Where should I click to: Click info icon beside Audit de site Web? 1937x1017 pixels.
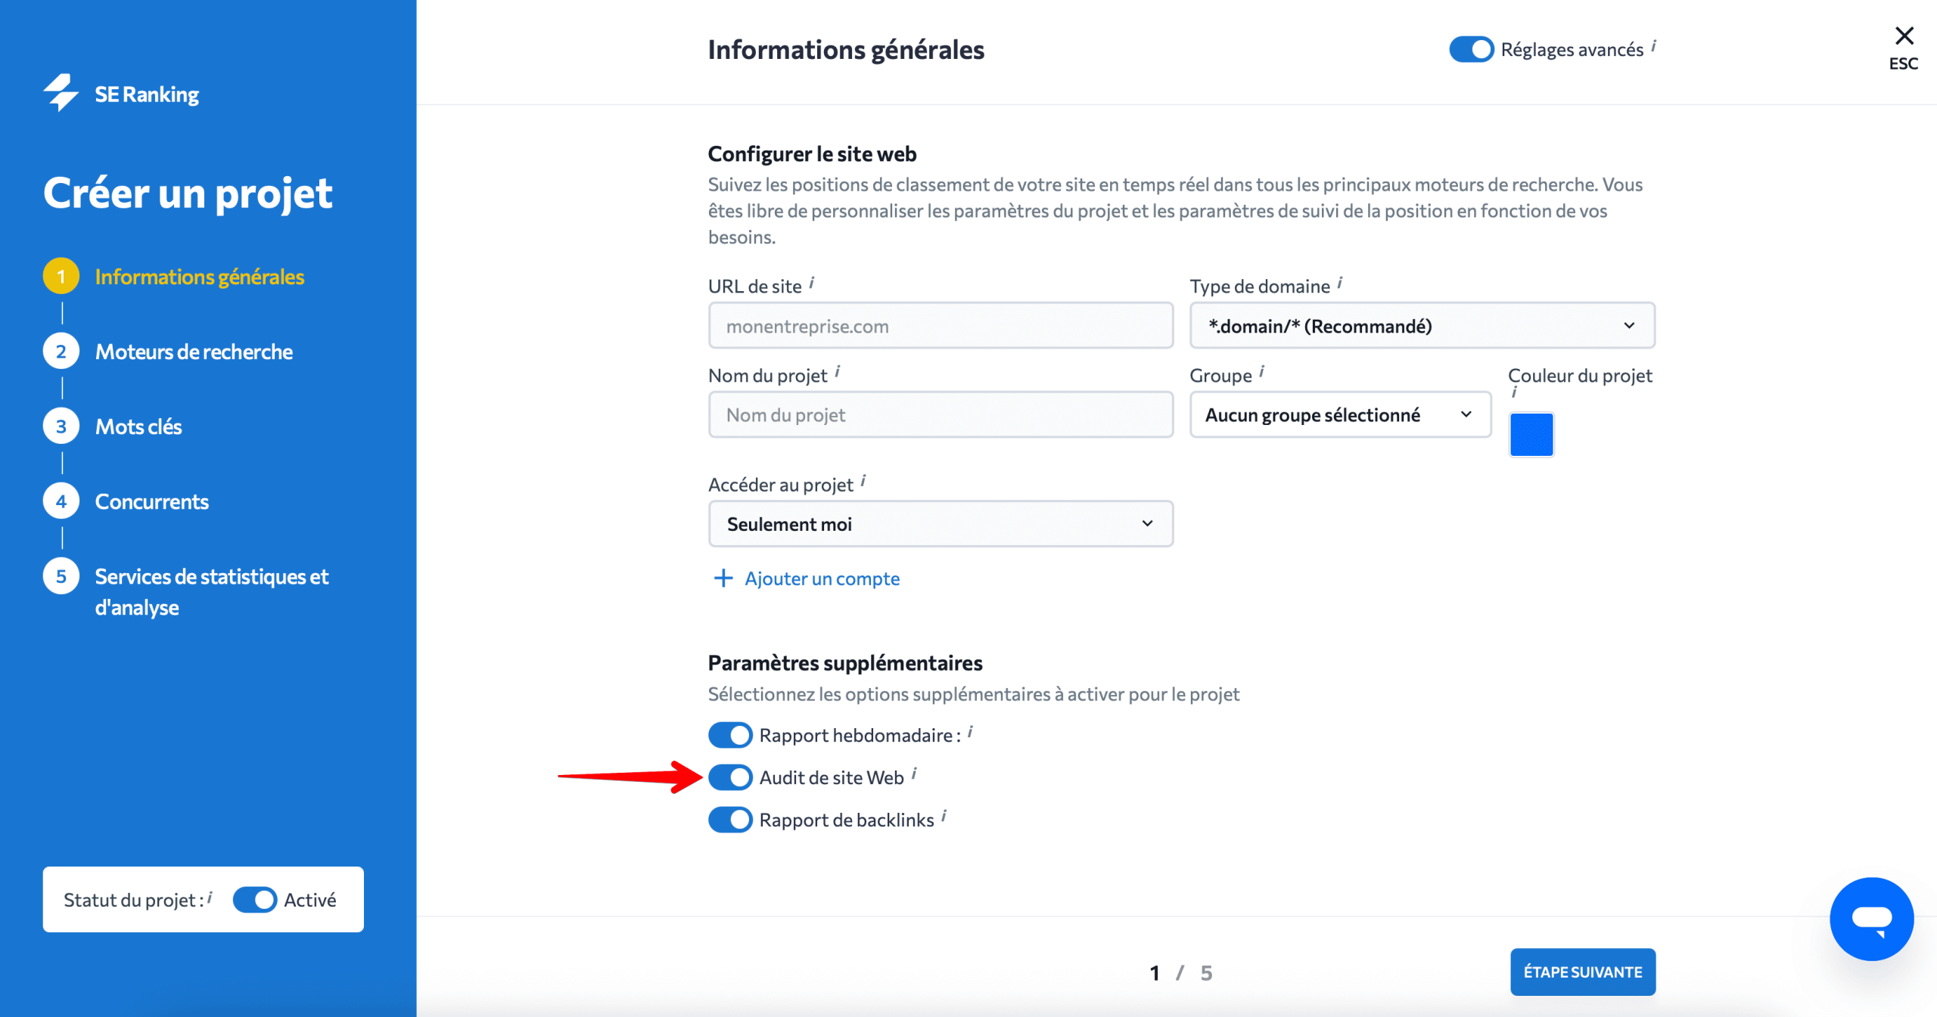tap(915, 774)
